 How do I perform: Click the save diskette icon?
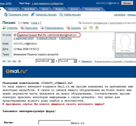click(x=97, y=28)
